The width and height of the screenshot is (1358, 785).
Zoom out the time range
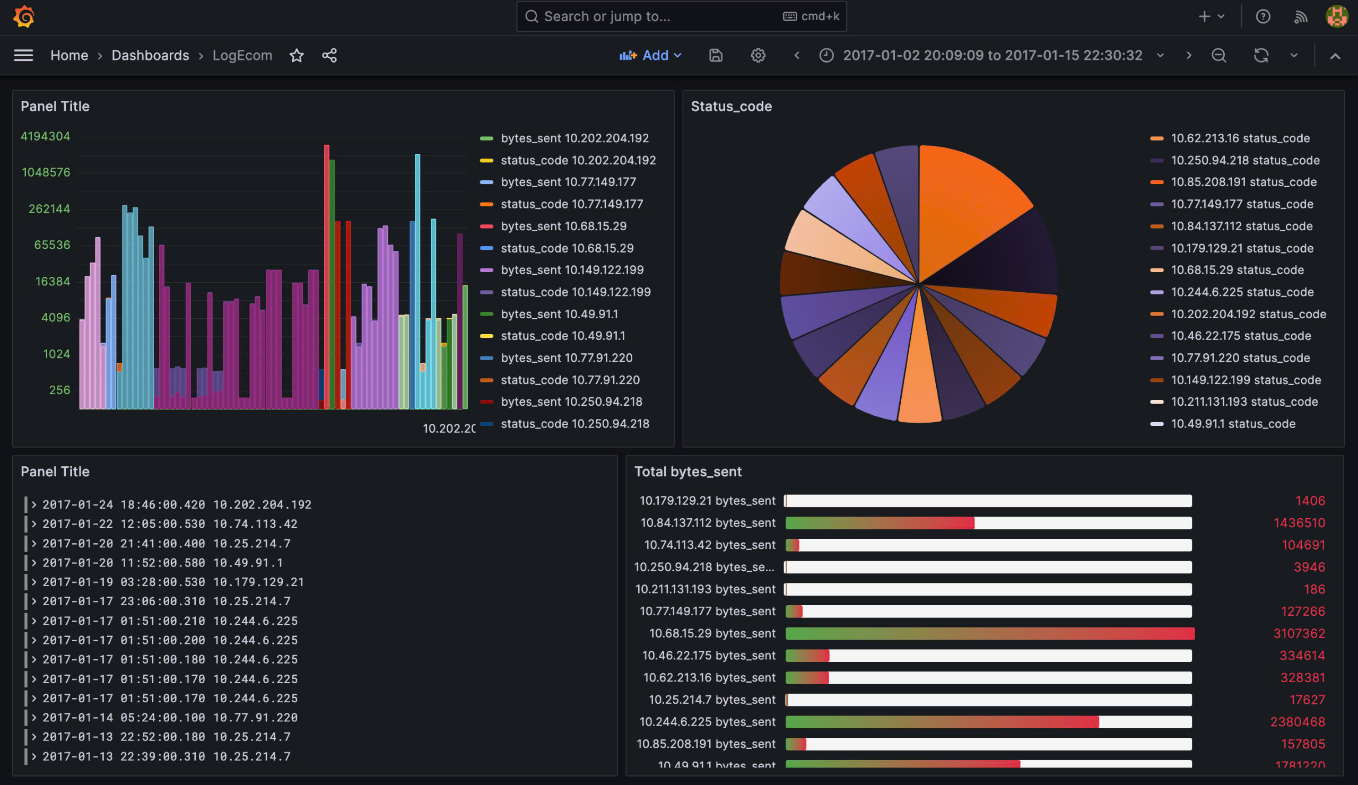(x=1219, y=55)
